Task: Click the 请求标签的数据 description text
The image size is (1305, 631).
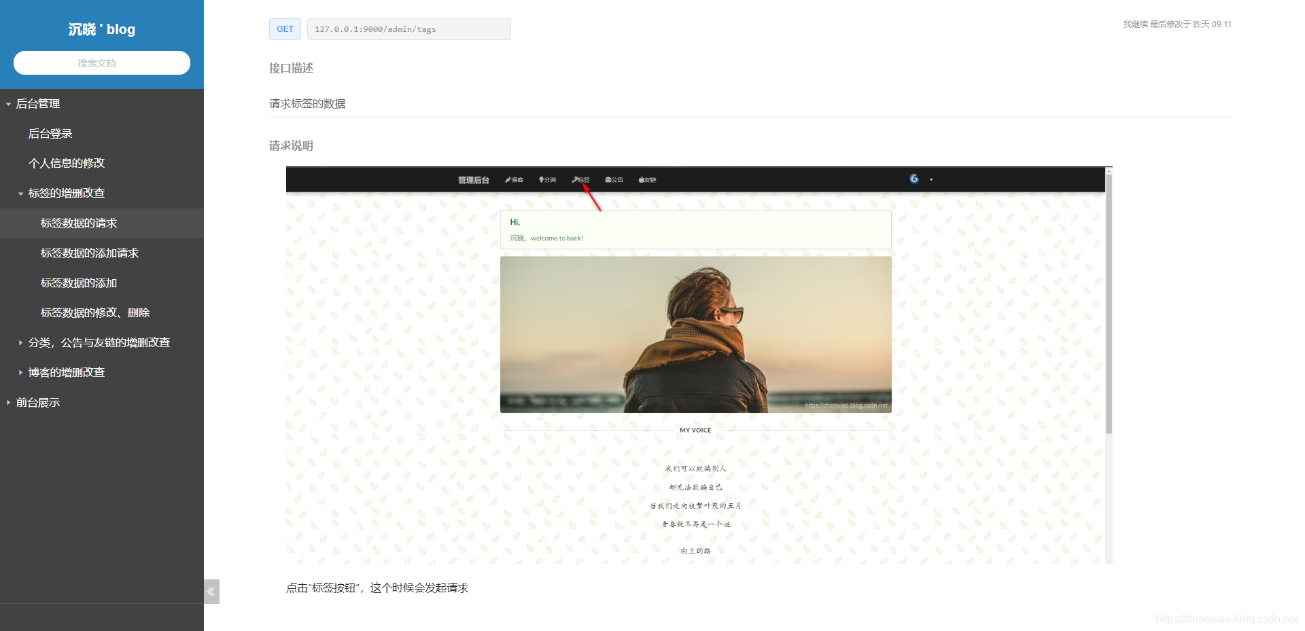Action: click(x=307, y=103)
